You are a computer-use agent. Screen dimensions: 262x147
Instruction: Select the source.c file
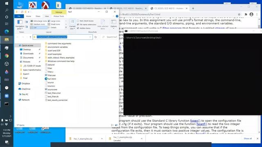point(51,86)
